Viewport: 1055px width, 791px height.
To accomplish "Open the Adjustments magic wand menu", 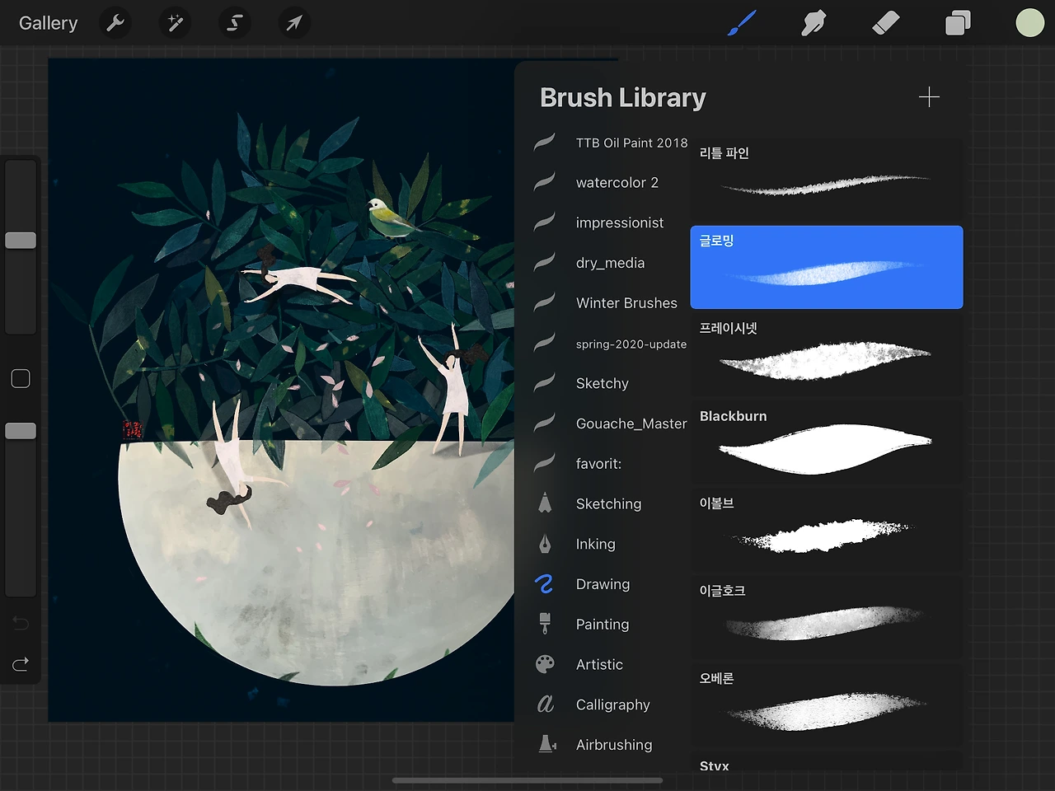I will click(175, 23).
